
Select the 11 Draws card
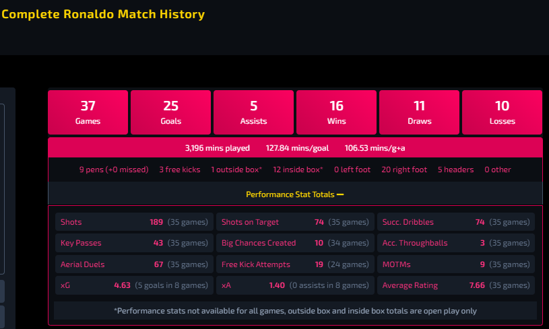tap(419, 112)
